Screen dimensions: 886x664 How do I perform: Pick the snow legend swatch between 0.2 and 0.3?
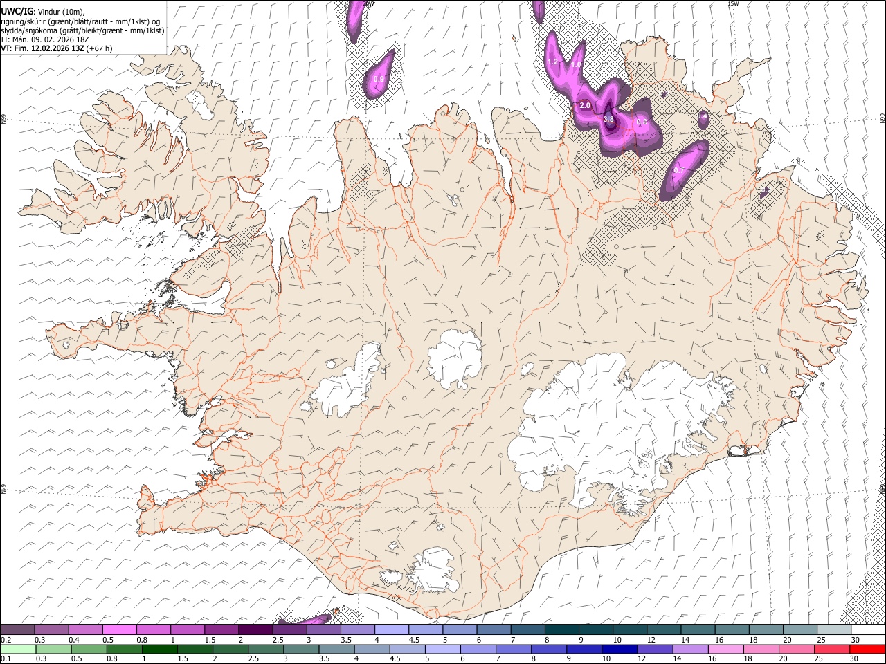(x=17, y=629)
